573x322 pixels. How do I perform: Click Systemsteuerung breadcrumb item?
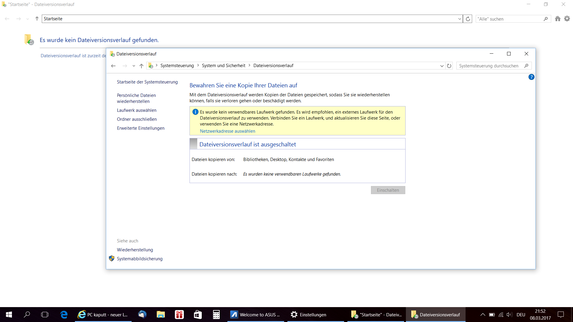click(x=177, y=66)
